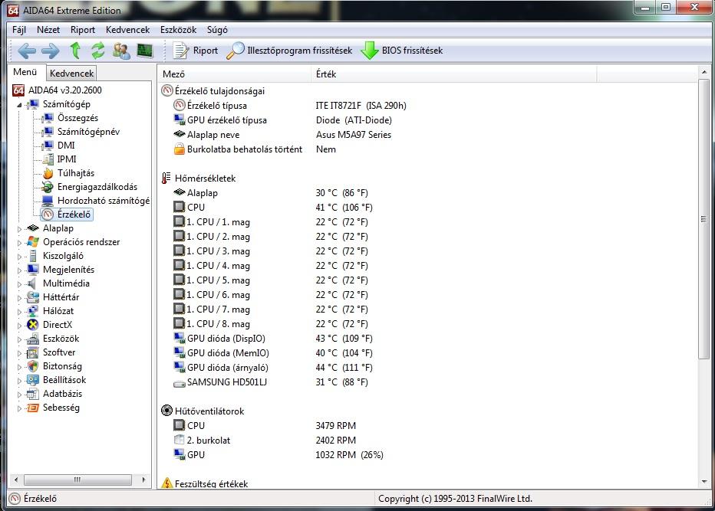This screenshot has height=511, width=715.
Task: Click the Biztonság shield icon
Action: click(x=33, y=366)
